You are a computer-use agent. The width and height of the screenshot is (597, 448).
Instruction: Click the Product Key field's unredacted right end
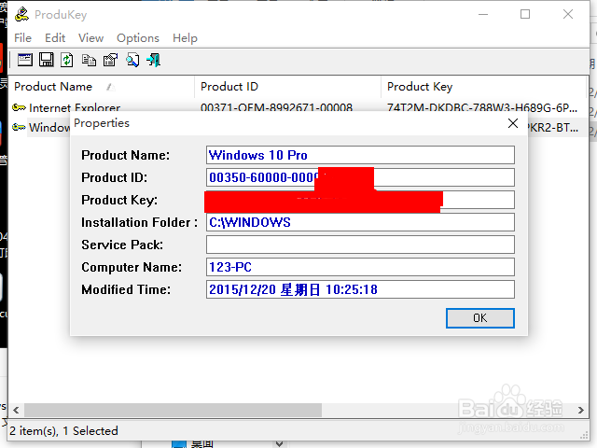[479, 200]
